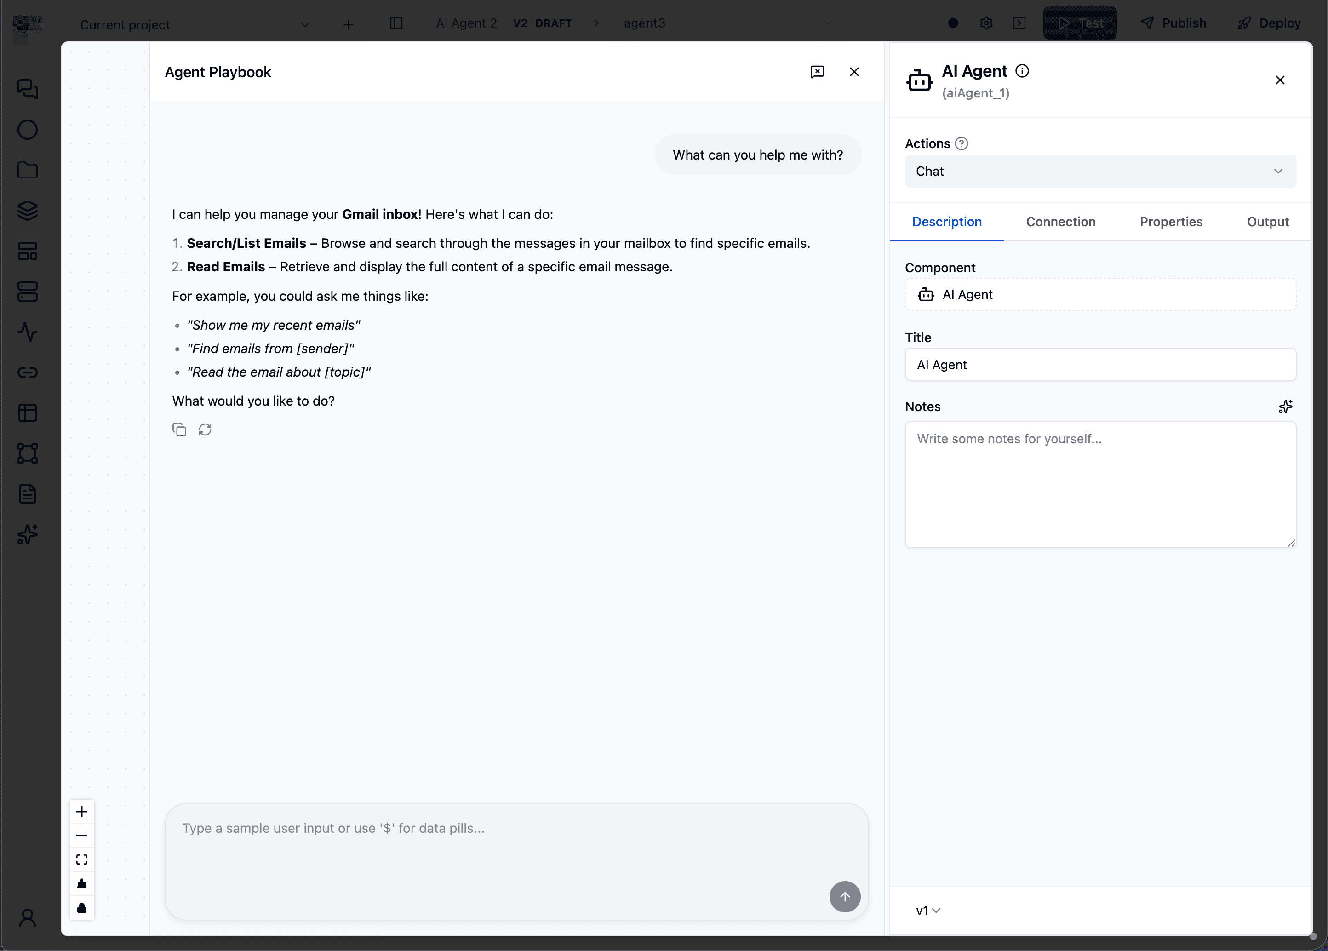Click the AI Agent info icon
The height and width of the screenshot is (951, 1328).
point(1022,71)
